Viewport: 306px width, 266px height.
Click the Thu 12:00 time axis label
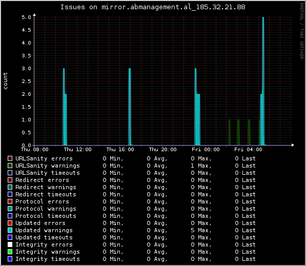click(x=77, y=150)
